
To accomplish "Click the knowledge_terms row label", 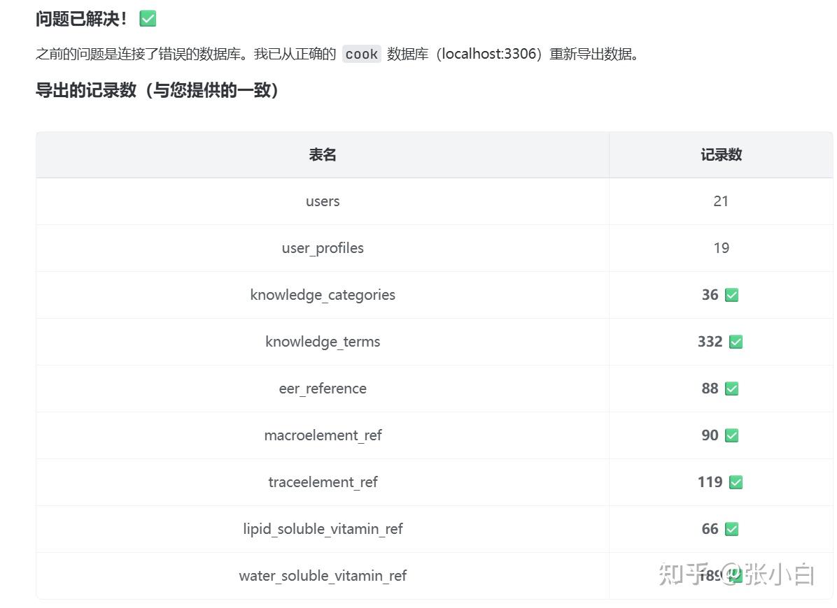I will click(323, 342).
